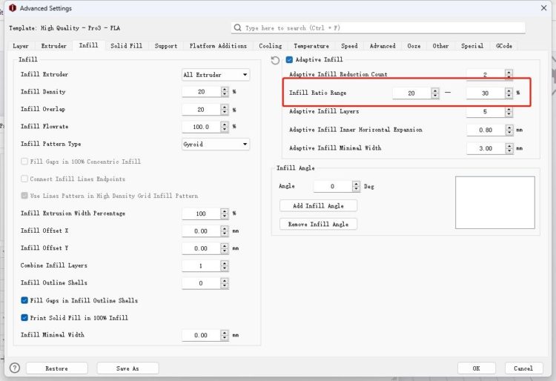
Task: Click the Adaptive Infill reset arrow icon
Action: pos(275,60)
